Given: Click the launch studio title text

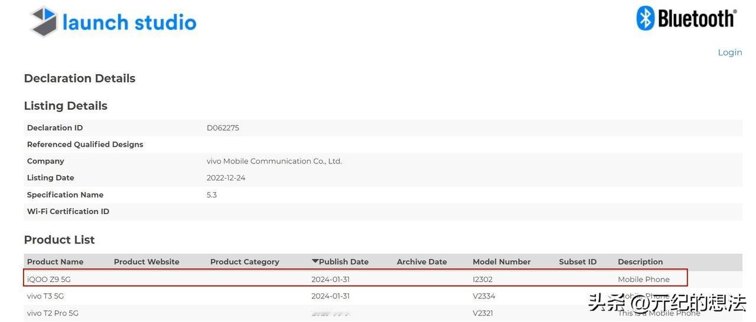Looking at the screenshot, I should click(129, 22).
